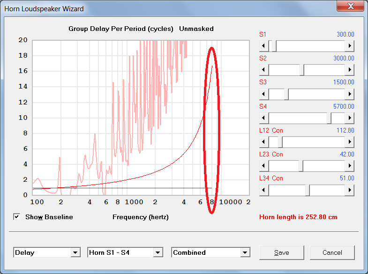Close the Horn Loudspeaker Wizard window
This screenshot has height=274, width=368.
[x=350, y=6]
